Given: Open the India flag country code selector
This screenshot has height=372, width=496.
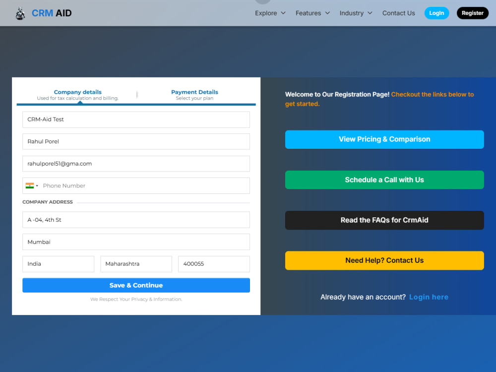Looking at the screenshot, I should pos(32,186).
